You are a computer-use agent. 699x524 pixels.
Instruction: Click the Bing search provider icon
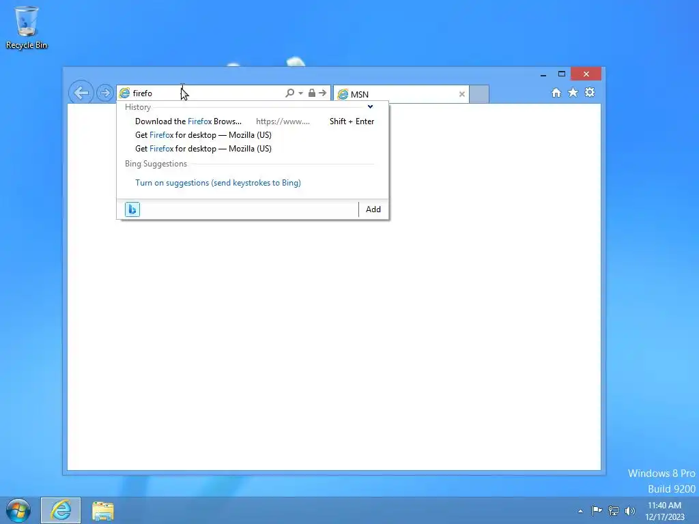point(132,209)
